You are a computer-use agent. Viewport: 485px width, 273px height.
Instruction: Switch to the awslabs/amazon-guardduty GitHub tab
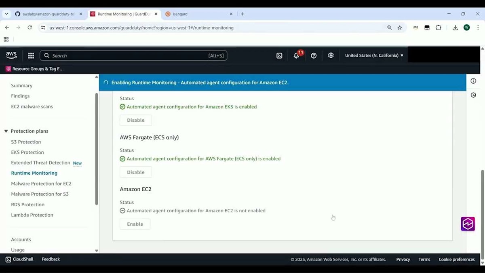[x=48, y=14]
